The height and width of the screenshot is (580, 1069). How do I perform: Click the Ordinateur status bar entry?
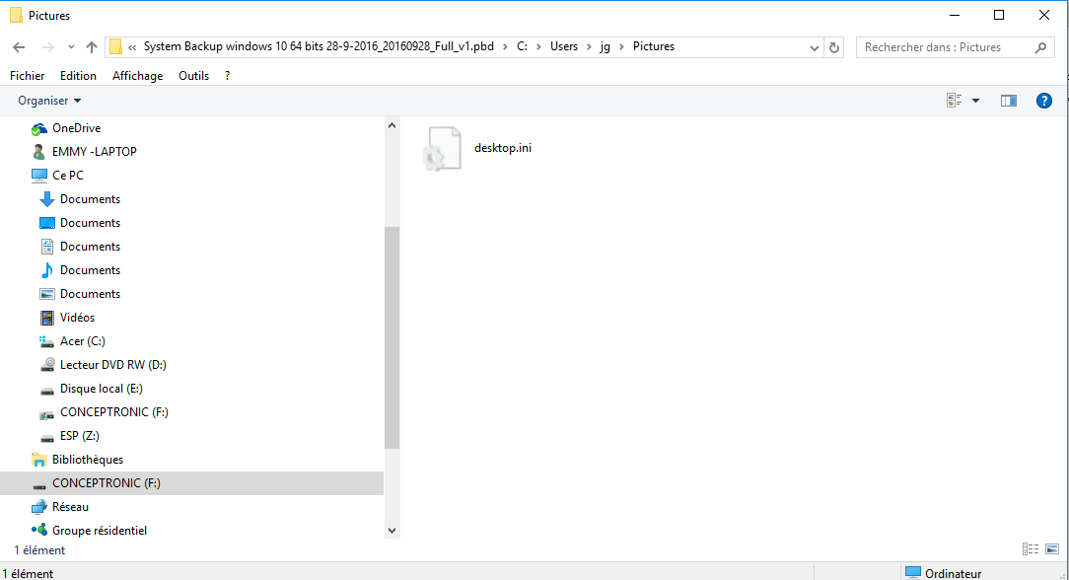944,573
